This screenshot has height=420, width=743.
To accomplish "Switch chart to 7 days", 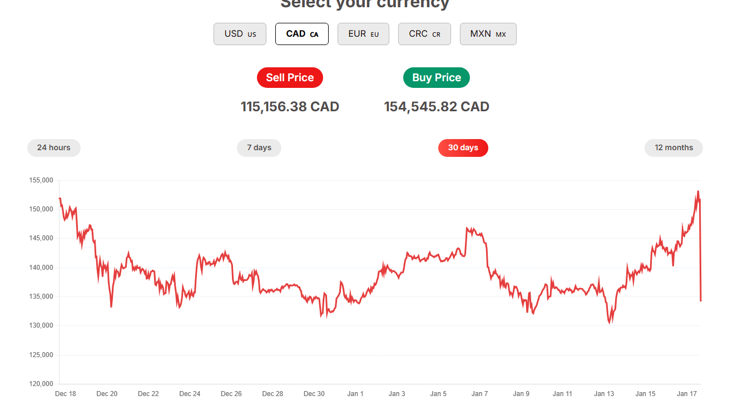I will pos(259,148).
